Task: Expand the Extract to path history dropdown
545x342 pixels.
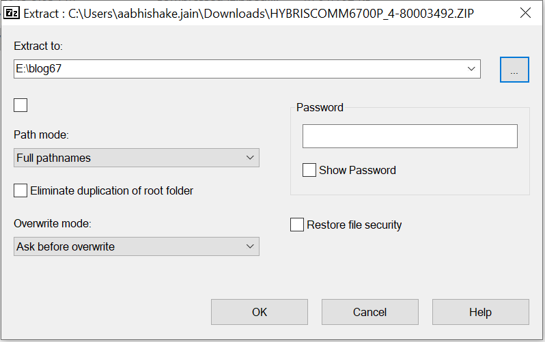Action: (x=471, y=69)
